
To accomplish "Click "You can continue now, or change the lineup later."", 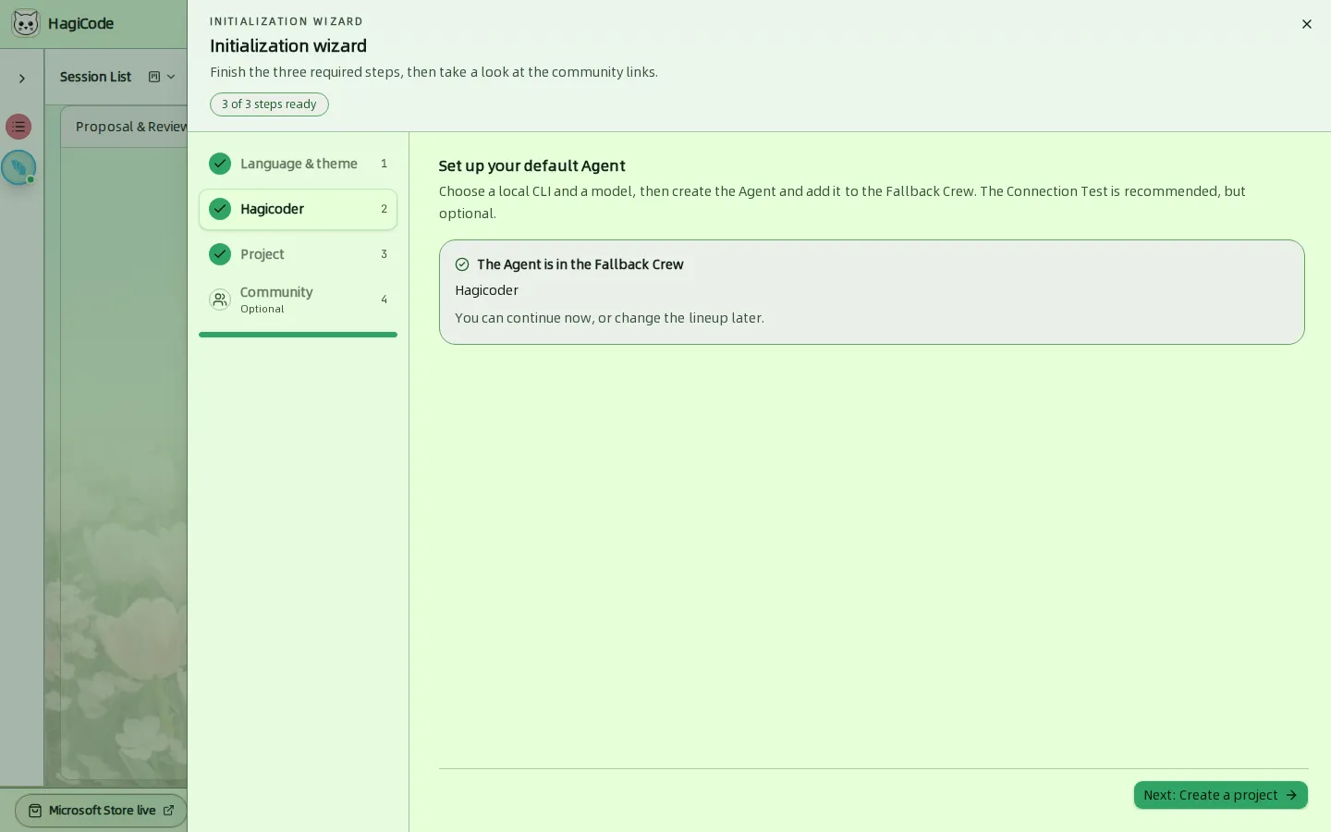I will click(609, 318).
